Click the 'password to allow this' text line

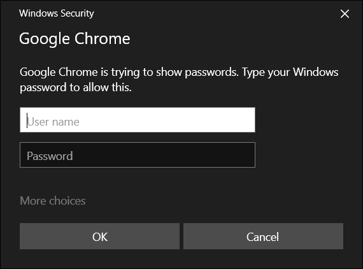pos(76,87)
